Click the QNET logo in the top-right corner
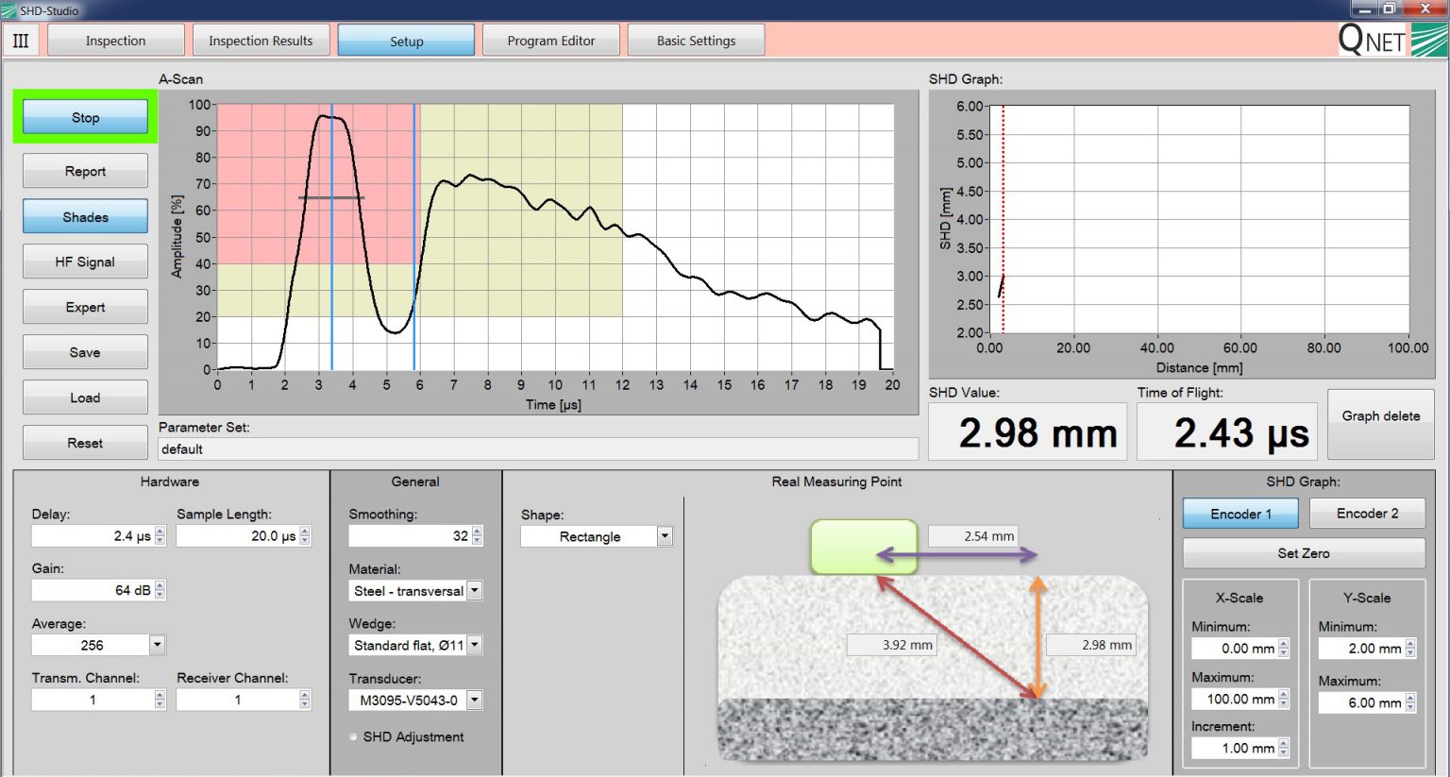 1371,40
